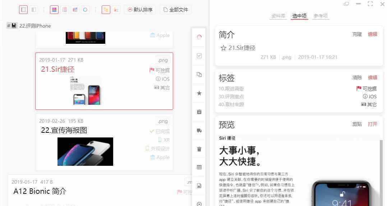387x206 pixels.
Task: Click the fullscreen icon in title bar
Action: [x=370, y=4]
